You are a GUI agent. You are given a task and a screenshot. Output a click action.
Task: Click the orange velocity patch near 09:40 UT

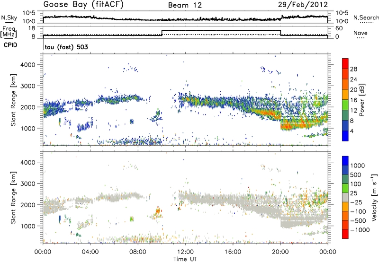point(158,211)
